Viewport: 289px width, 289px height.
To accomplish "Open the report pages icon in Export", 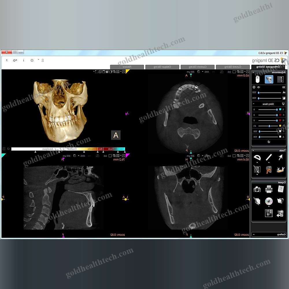I will pyautogui.click(x=281, y=189).
